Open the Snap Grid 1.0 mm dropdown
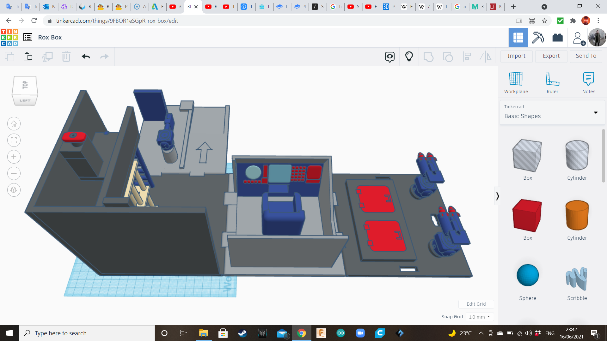The image size is (607, 341). pyautogui.click(x=479, y=317)
